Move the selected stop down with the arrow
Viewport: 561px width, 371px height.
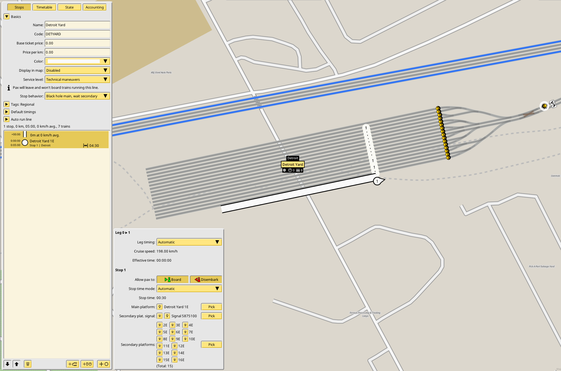click(7, 364)
